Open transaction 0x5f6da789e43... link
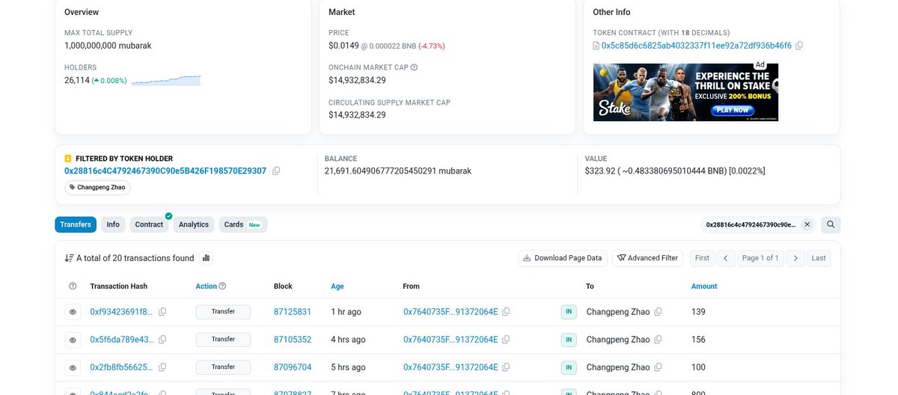Viewport: 898px width, 395px height. tap(121, 340)
